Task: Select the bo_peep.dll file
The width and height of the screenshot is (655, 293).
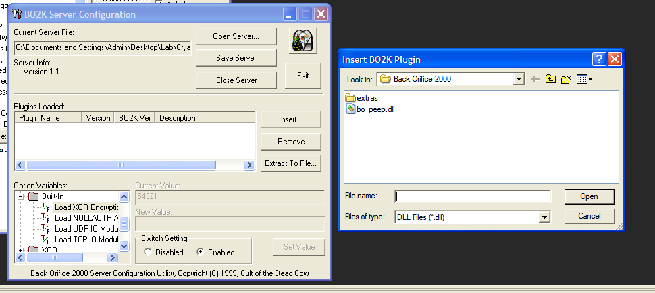Action: (370, 109)
